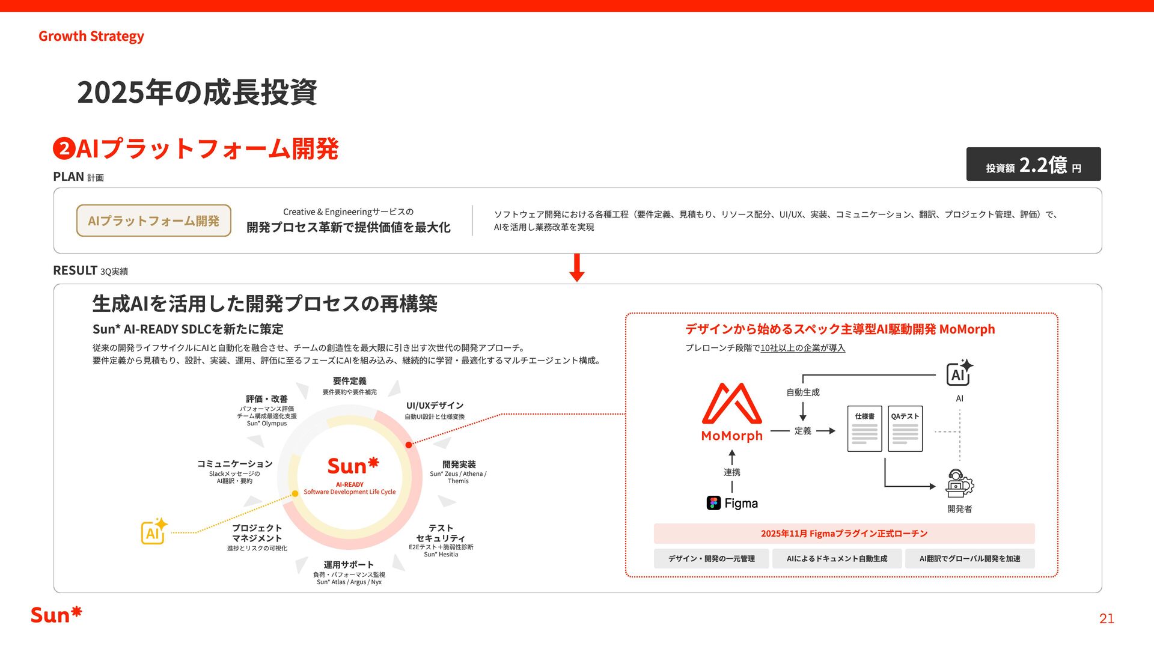This screenshot has height=649, width=1154.
Task: Click the Sun* logo in the footer
Action: pos(56,615)
